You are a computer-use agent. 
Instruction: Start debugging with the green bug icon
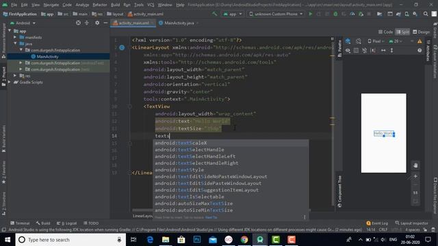coord(335,14)
